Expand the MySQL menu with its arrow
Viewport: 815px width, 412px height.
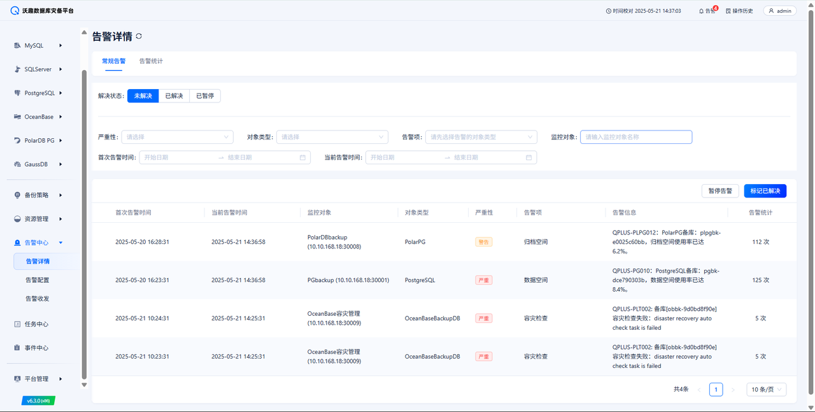point(60,45)
